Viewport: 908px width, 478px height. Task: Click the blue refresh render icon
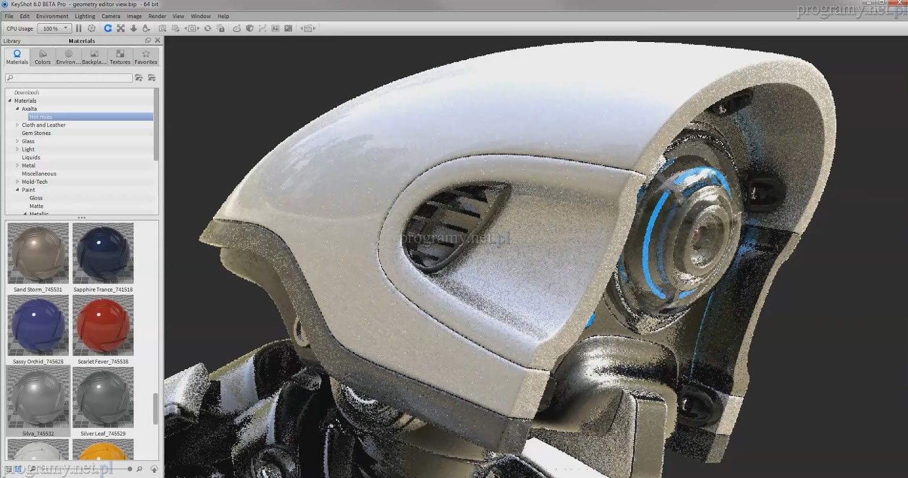tap(107, 28)
